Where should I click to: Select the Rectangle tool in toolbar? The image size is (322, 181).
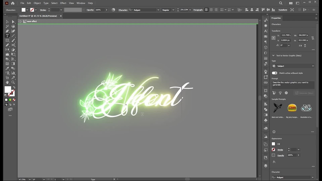(7, 40)
